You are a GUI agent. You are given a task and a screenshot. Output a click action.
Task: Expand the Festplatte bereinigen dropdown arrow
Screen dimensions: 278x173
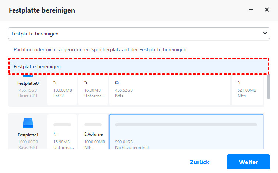pyautogui.click(x=265, y=33)
